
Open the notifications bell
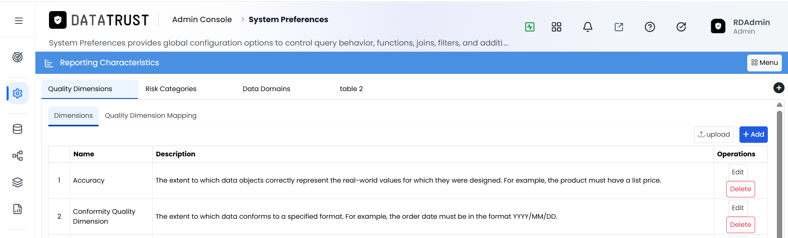click(588, 27)
